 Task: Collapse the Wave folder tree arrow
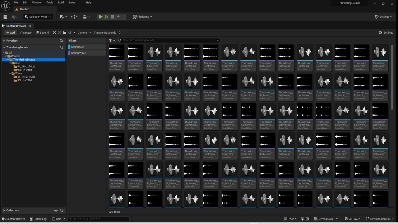coord(10,73)
